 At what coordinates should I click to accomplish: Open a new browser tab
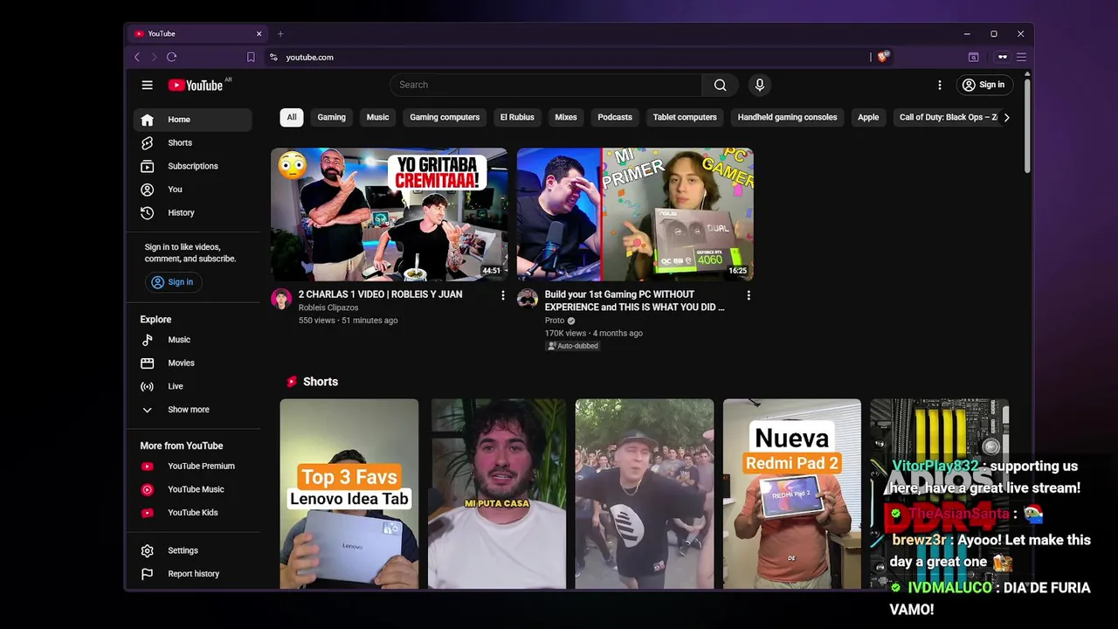(x=280, y=33)
